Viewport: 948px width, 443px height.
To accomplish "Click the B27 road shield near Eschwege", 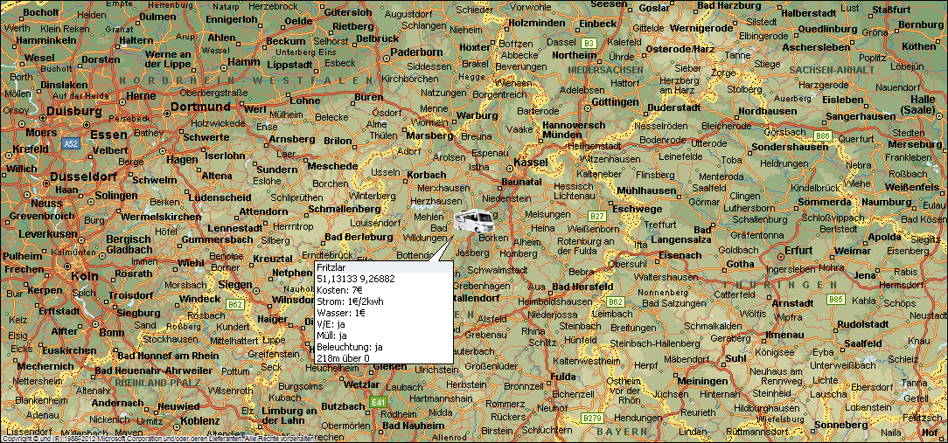I will click(597, 215).
